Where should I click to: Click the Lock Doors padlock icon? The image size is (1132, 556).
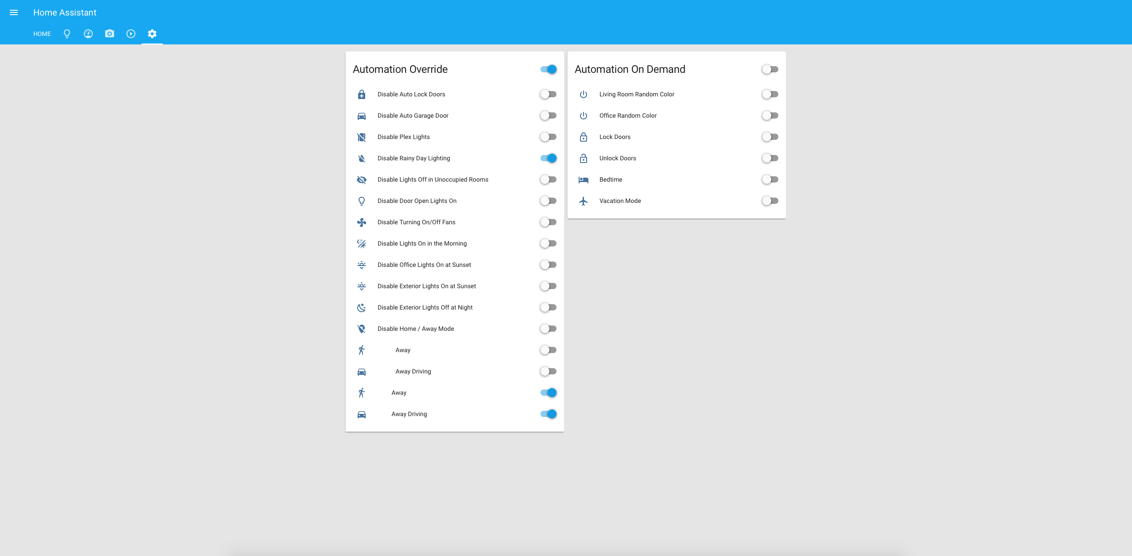pos(584,137)
